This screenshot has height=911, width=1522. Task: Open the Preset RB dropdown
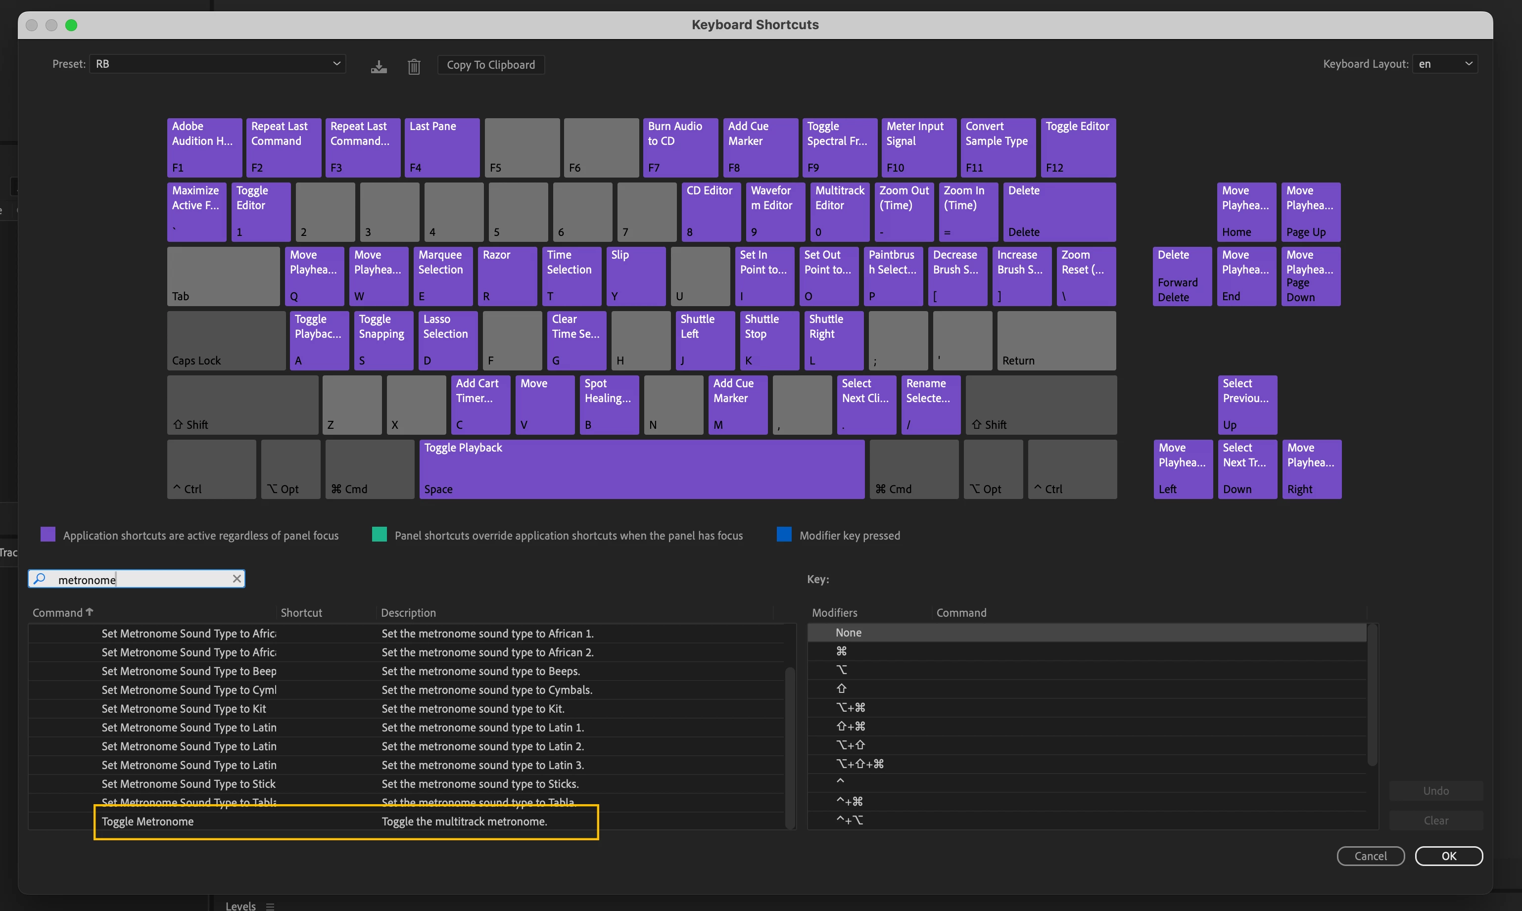(217, 64)
